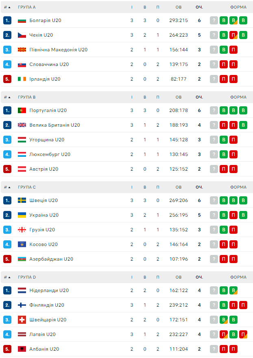253x358 pixels.
Task: Open the Північна Македонія U20 team link
Action: click(58, 50)
